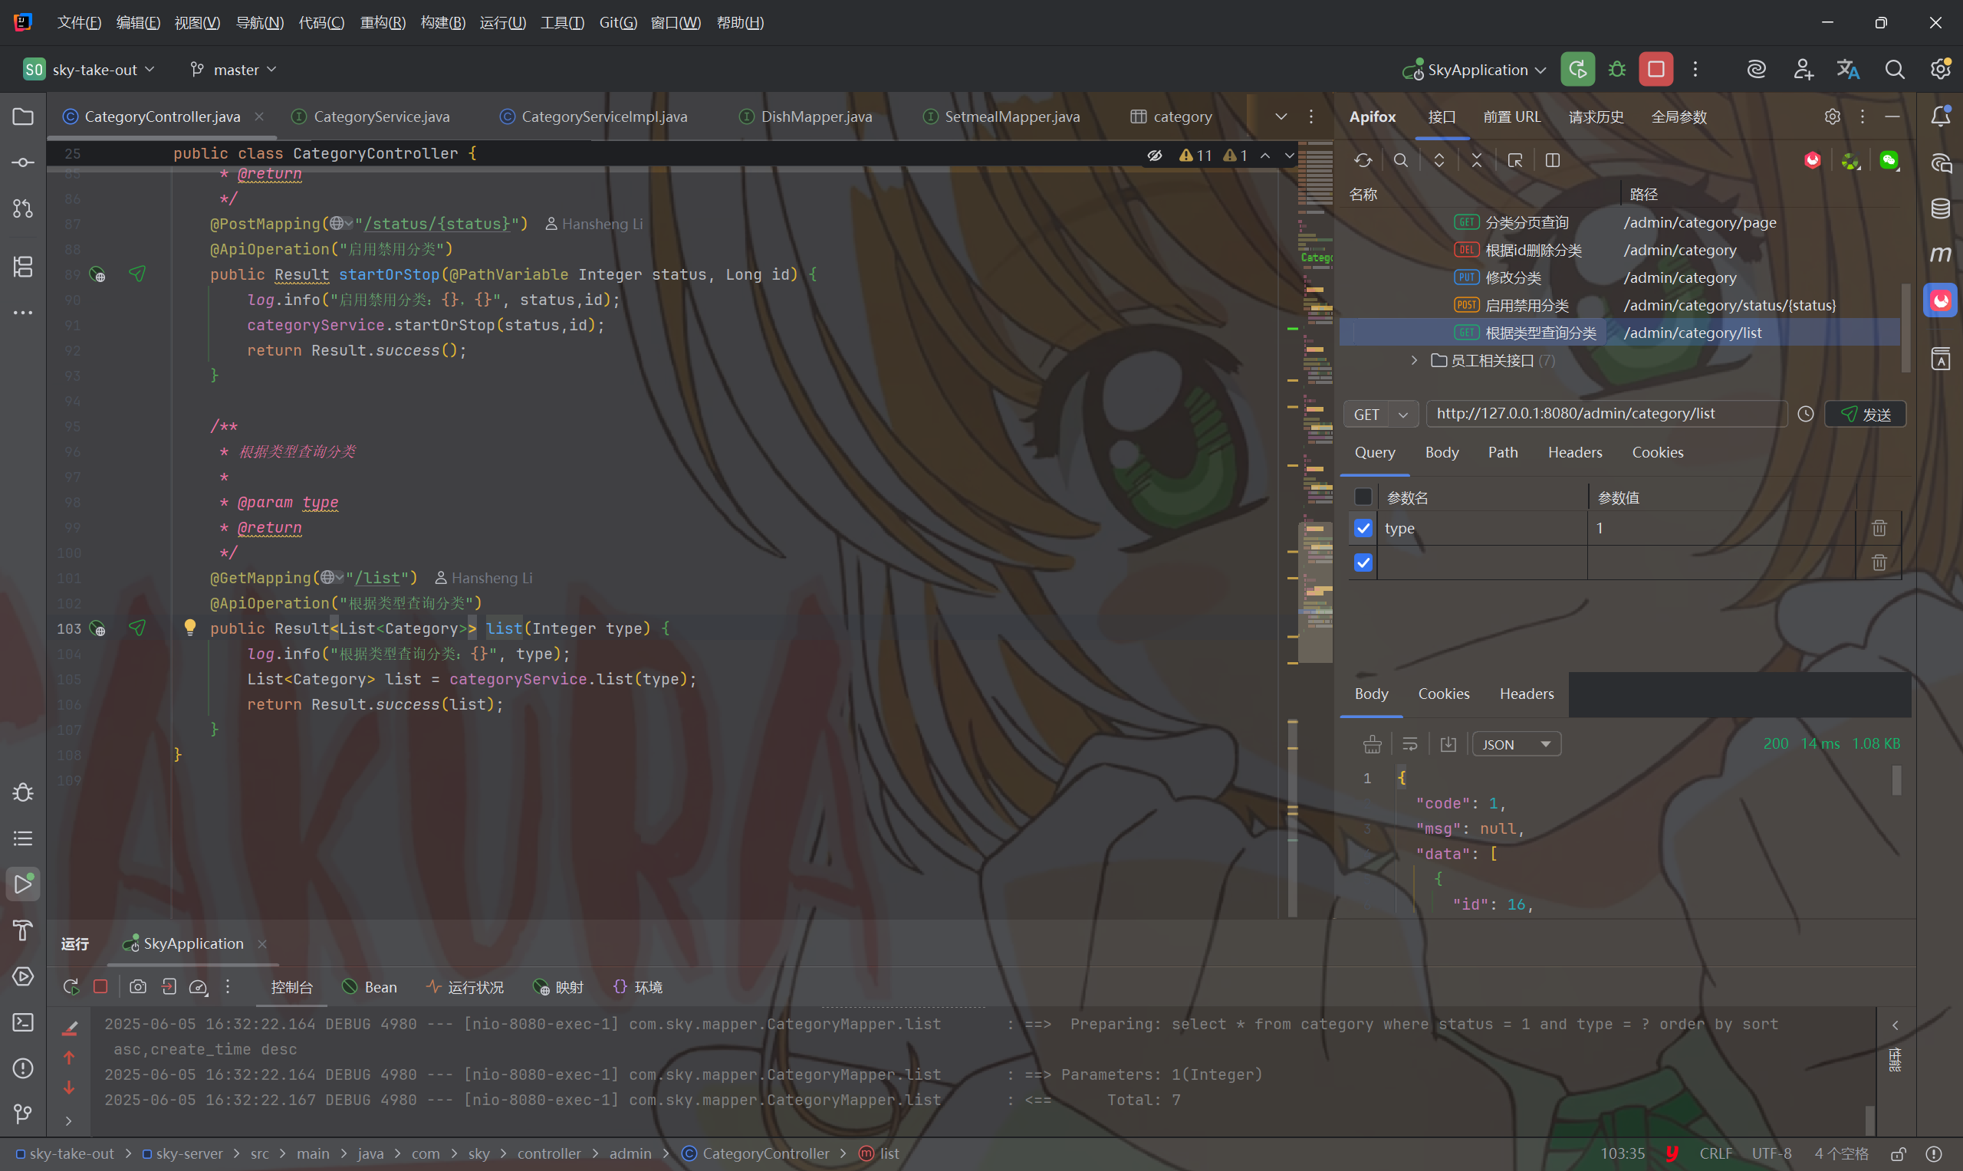Image resolution: width=1963 pixels, height=1171 pixels.
Task: Open the Maven tool window
Action: point(1940,254)
